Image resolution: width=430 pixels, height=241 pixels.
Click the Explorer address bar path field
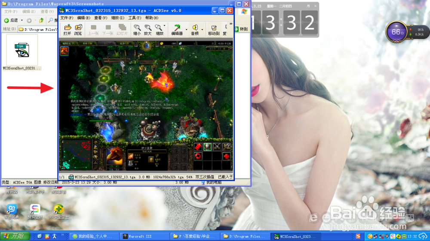coord(38,29)
